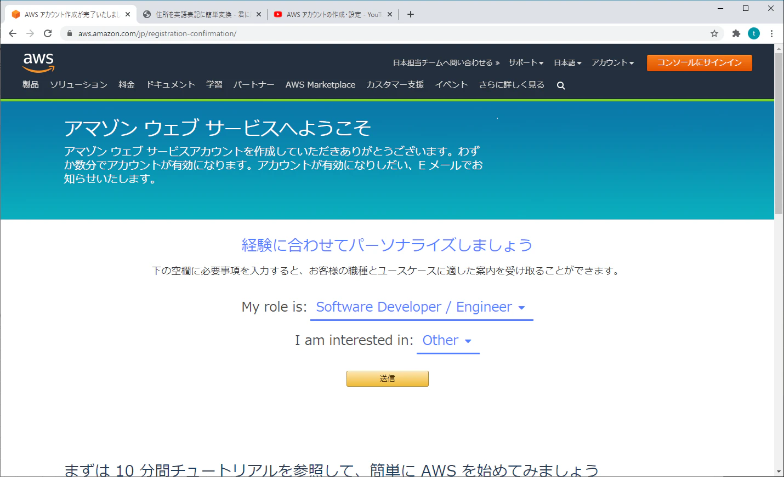Open the 学習 menu
This screenshot has width=784, height=477.
click(214, 84)
